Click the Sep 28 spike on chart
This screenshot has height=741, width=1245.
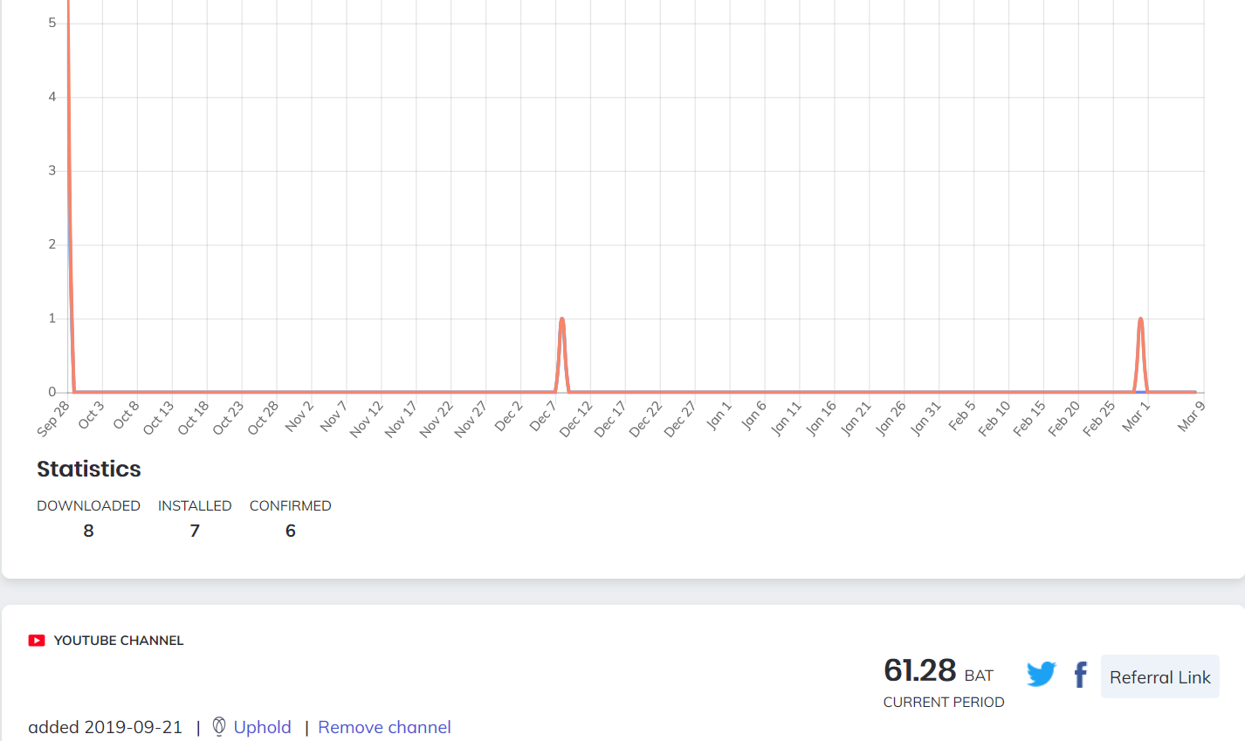68,175
